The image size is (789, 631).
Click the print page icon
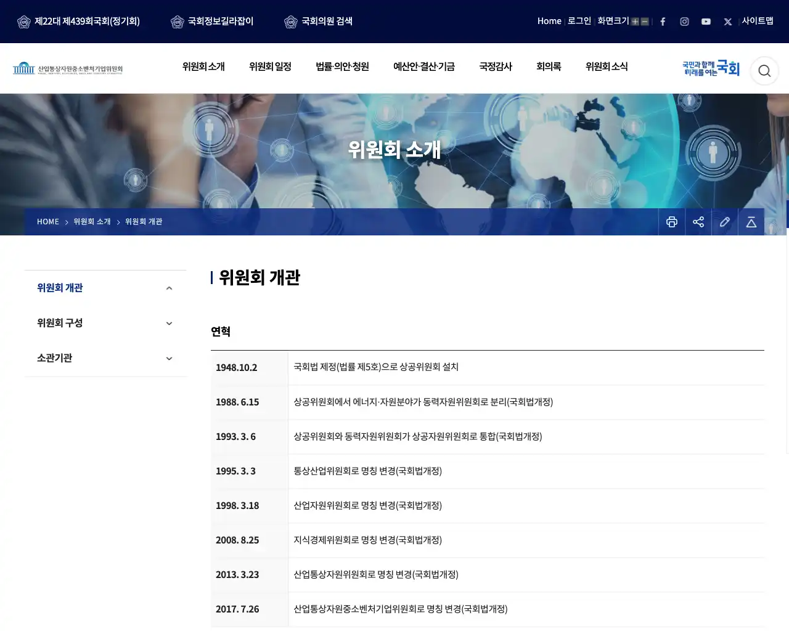pos(672,222)
